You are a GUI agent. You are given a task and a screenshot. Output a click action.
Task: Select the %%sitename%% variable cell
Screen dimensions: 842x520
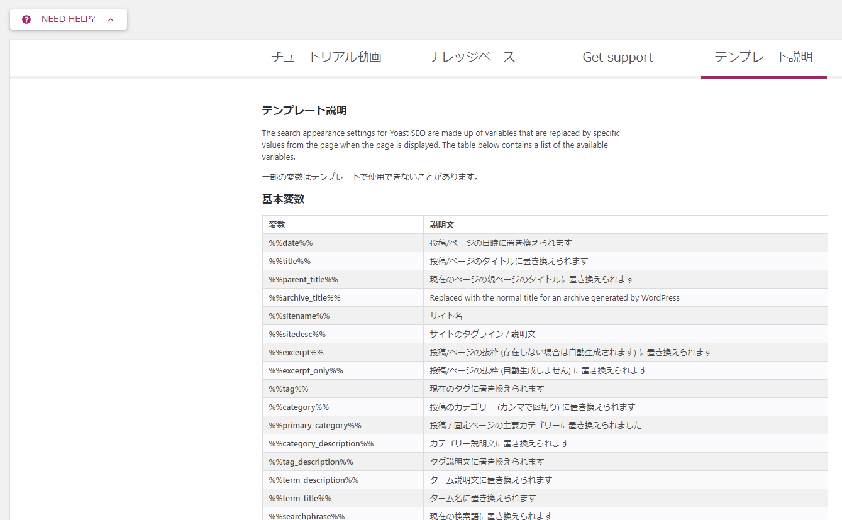pos(343,316)
